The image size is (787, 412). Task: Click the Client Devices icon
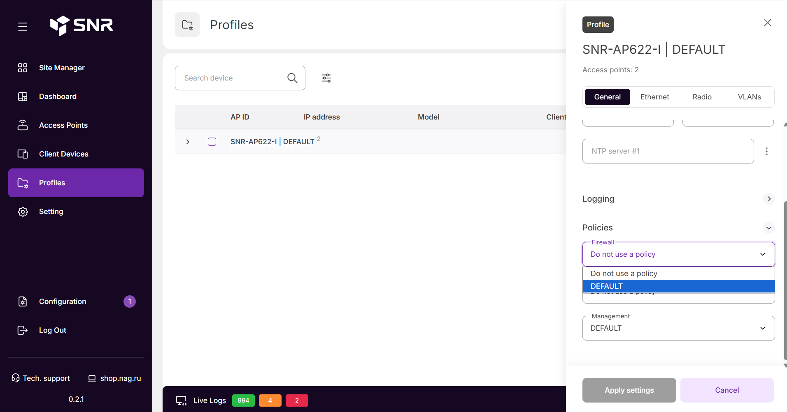click(23, 154)
